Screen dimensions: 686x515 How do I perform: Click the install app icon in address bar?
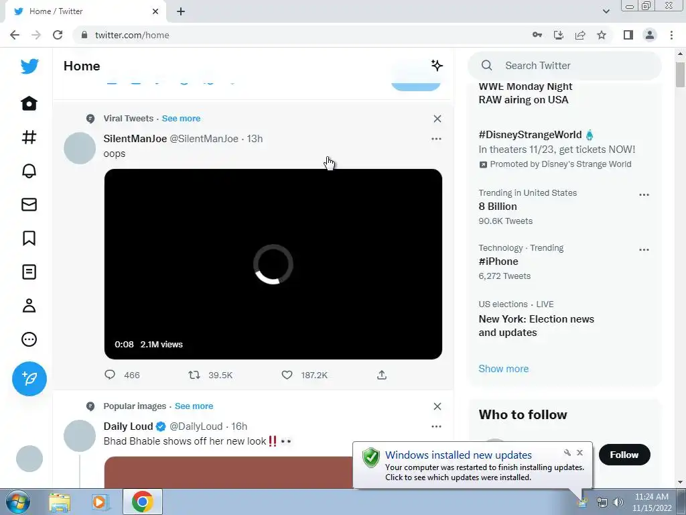tap(559, 35)
